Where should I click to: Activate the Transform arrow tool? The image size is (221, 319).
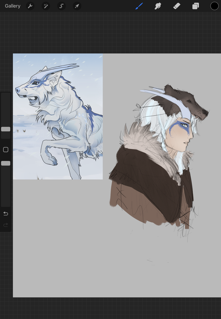77,6
